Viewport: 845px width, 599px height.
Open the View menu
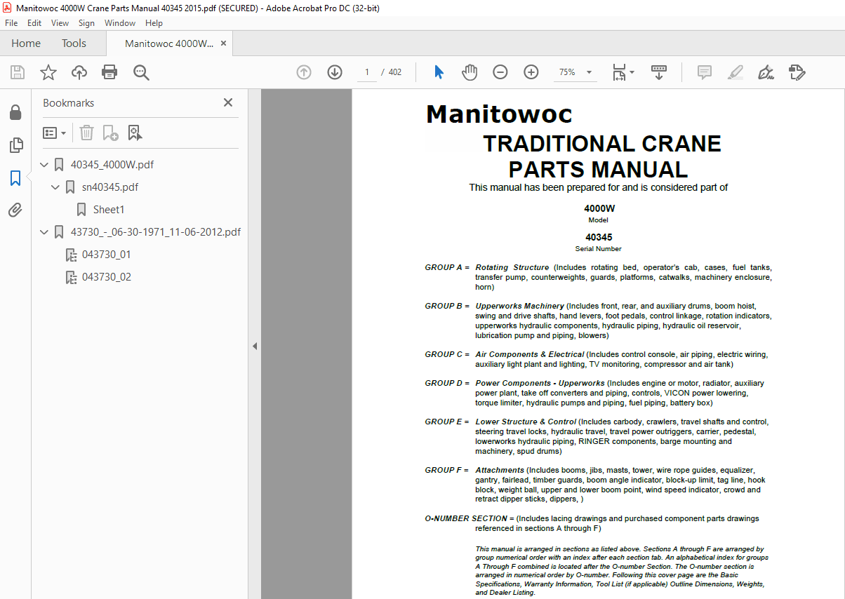tap(60, 22)
